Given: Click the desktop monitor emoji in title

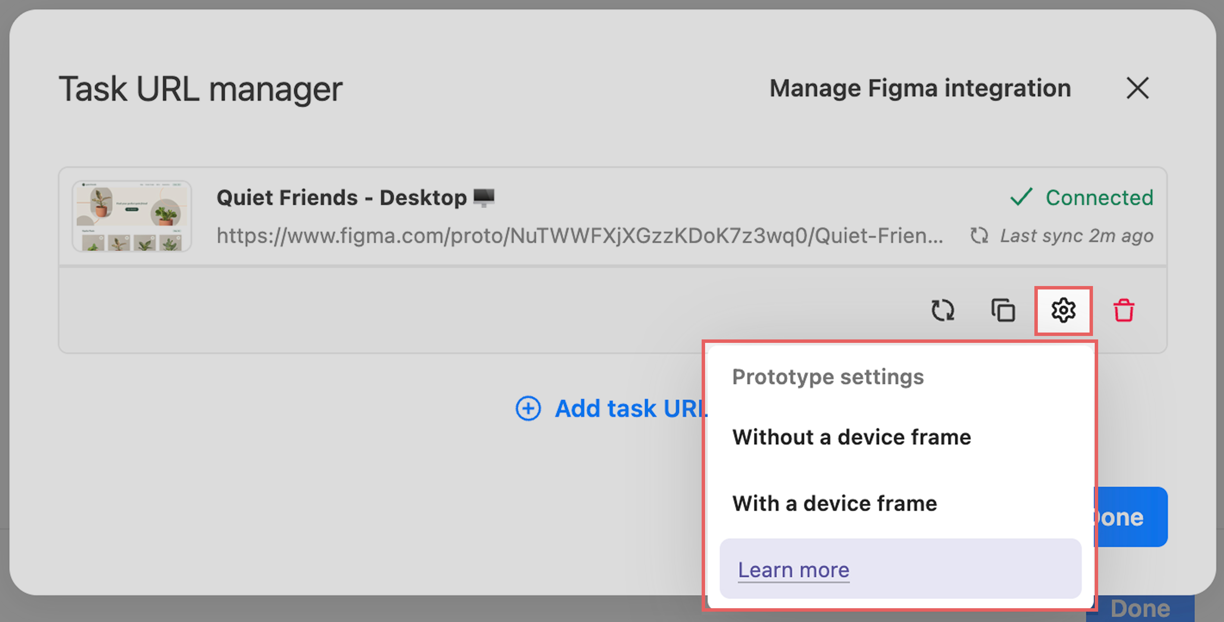Looking at the screenshot, I should (484, 197).
